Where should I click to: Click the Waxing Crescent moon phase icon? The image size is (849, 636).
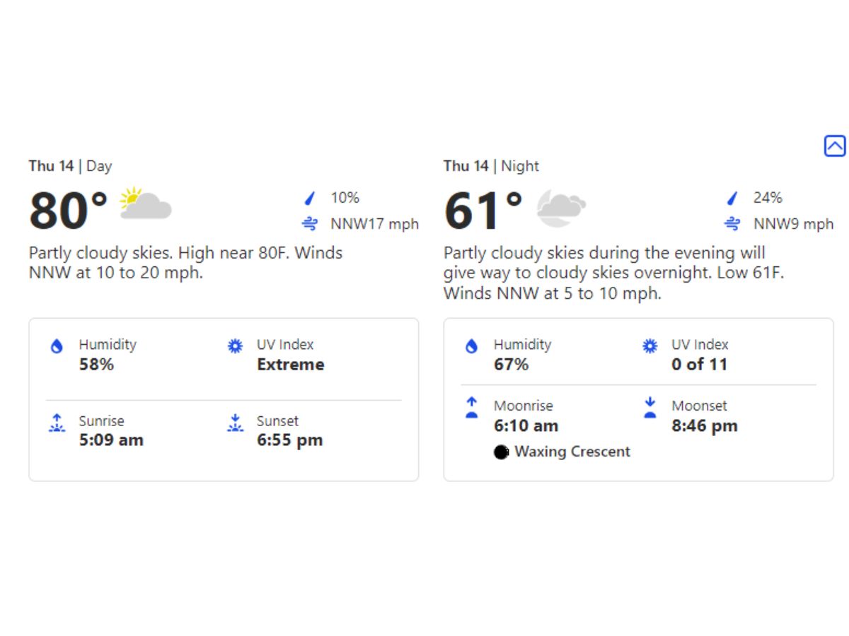[502, 452]
